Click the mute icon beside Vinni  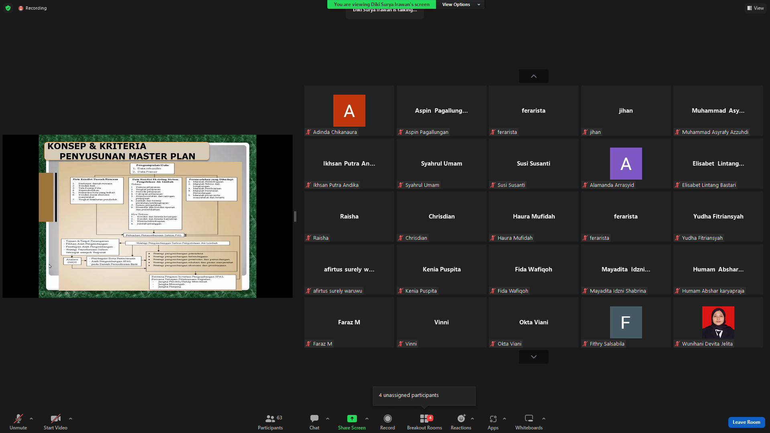(x=401, y=344)
